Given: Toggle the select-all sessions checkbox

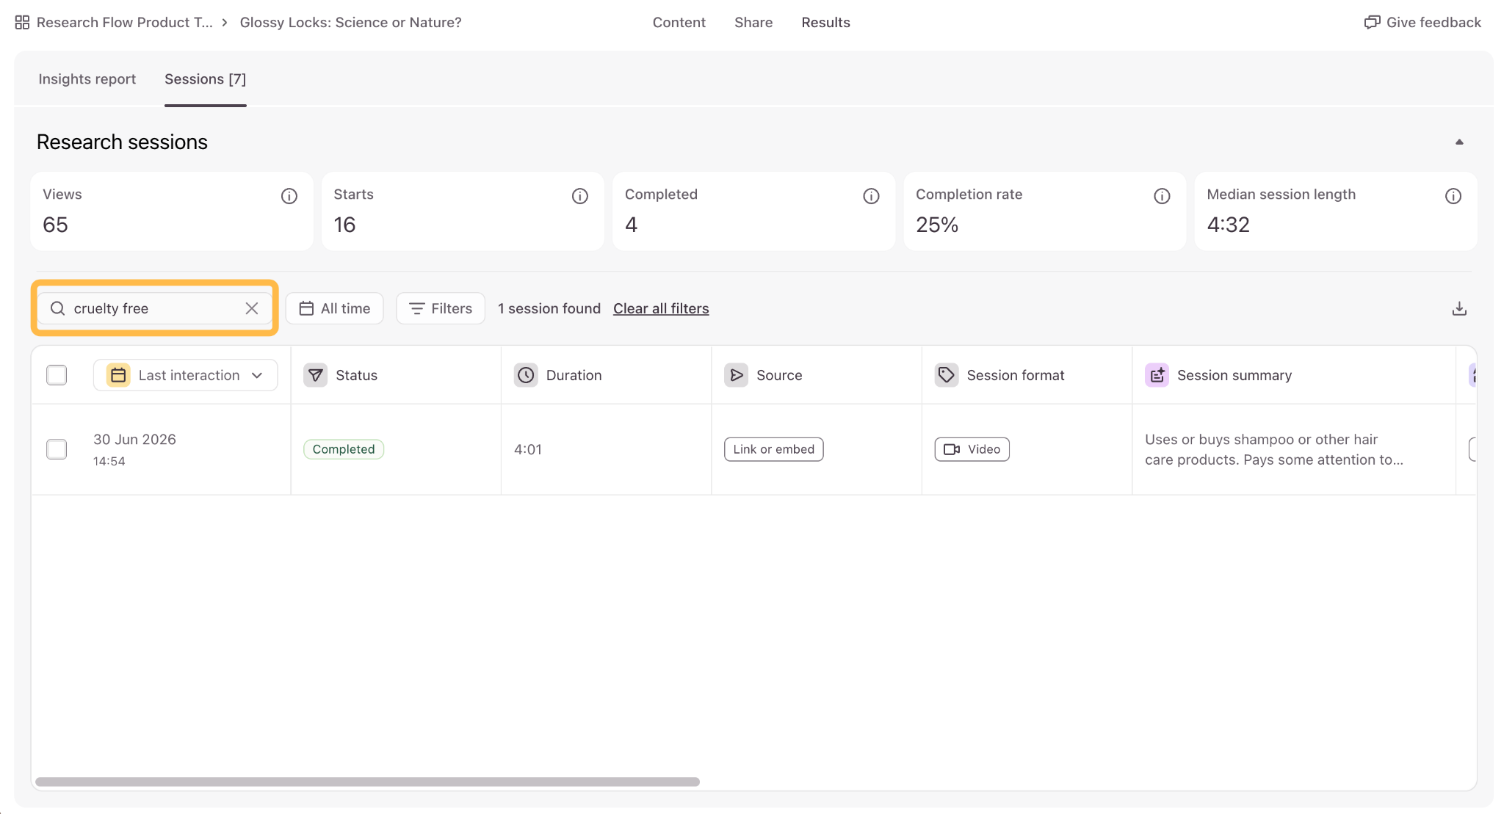Looking at the screenshot, I should (x=57, y=375).
